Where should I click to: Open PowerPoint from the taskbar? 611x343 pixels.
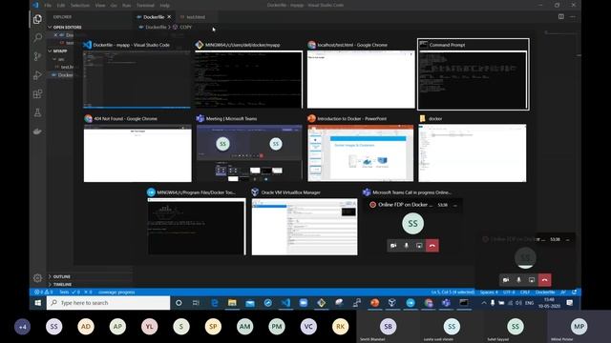(x=375, y=303)
